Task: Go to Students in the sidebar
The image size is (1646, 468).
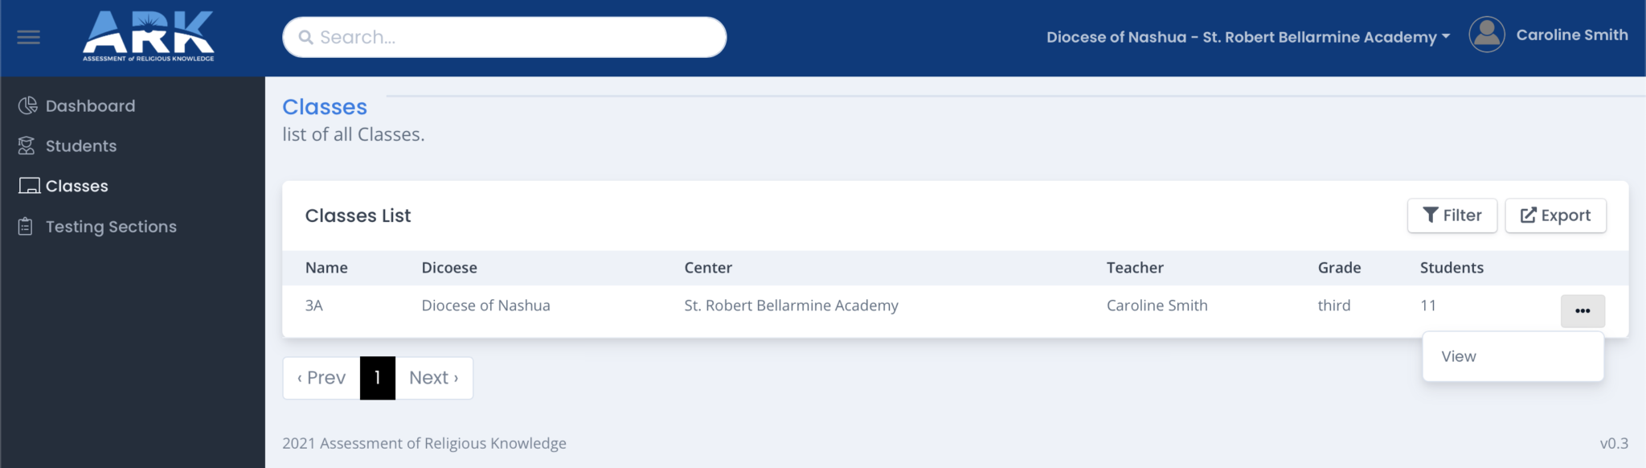Action: coord(81,146)
